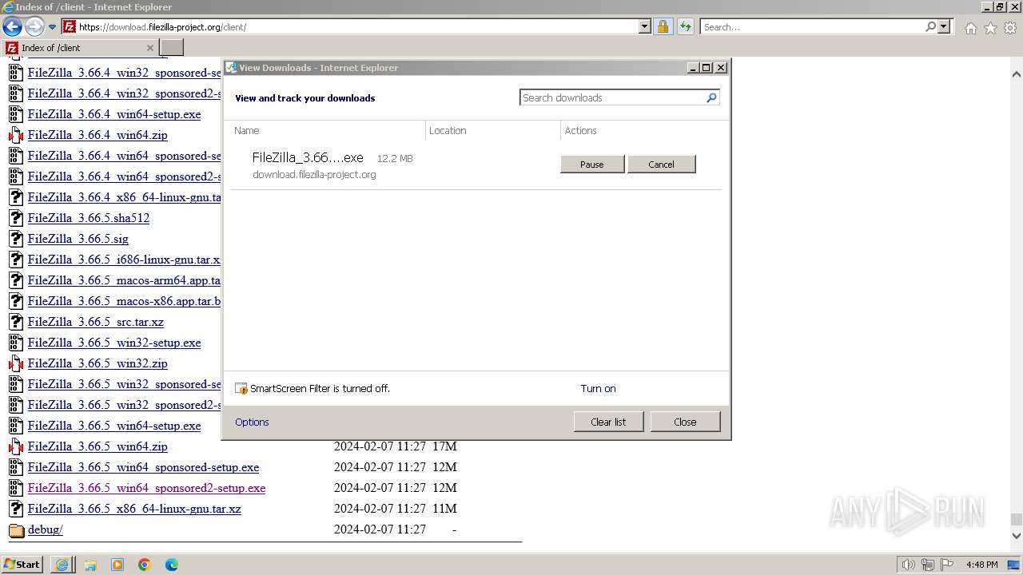Open FileZilla_3.66.5_win64-setup.exe link

click(114, 426)
